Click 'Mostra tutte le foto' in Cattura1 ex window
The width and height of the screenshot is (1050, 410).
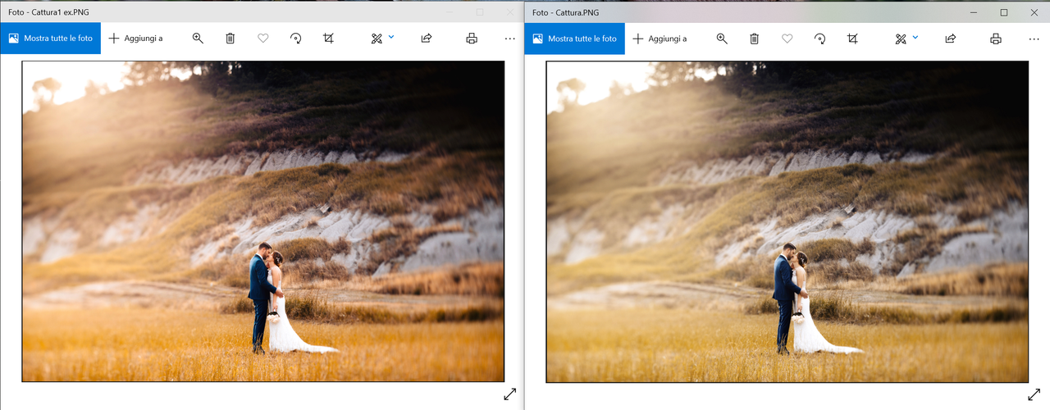point(50,39)
